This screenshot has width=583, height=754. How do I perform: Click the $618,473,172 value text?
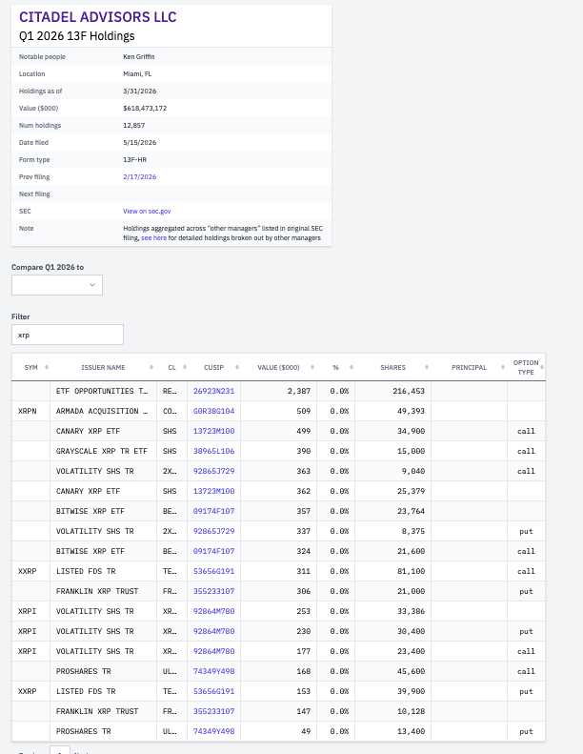(145, 109)
